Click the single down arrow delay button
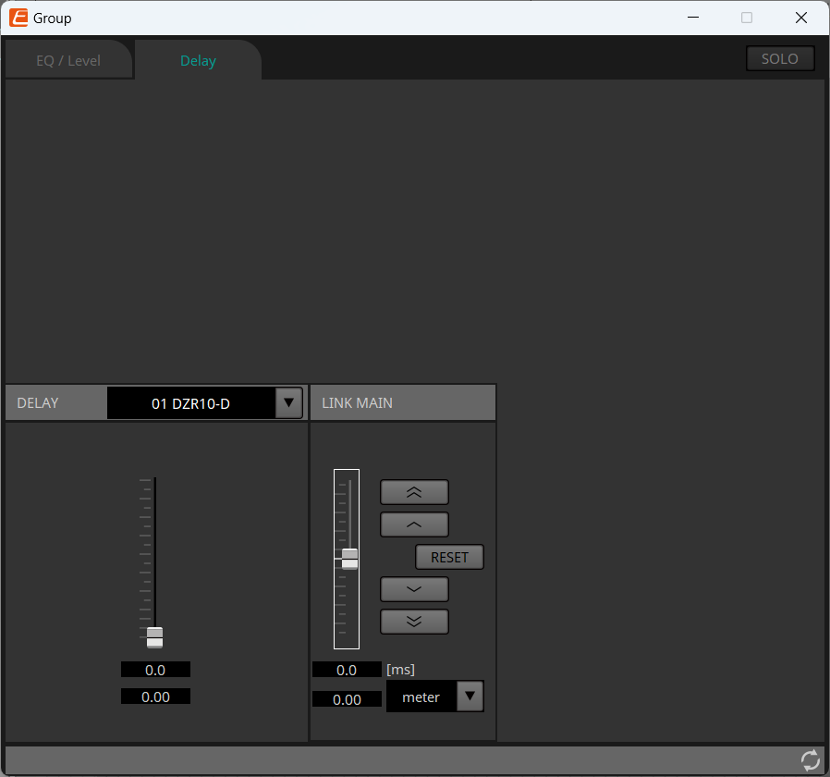The height and width of the screenshot is (777, 830). tap(414, 589)
